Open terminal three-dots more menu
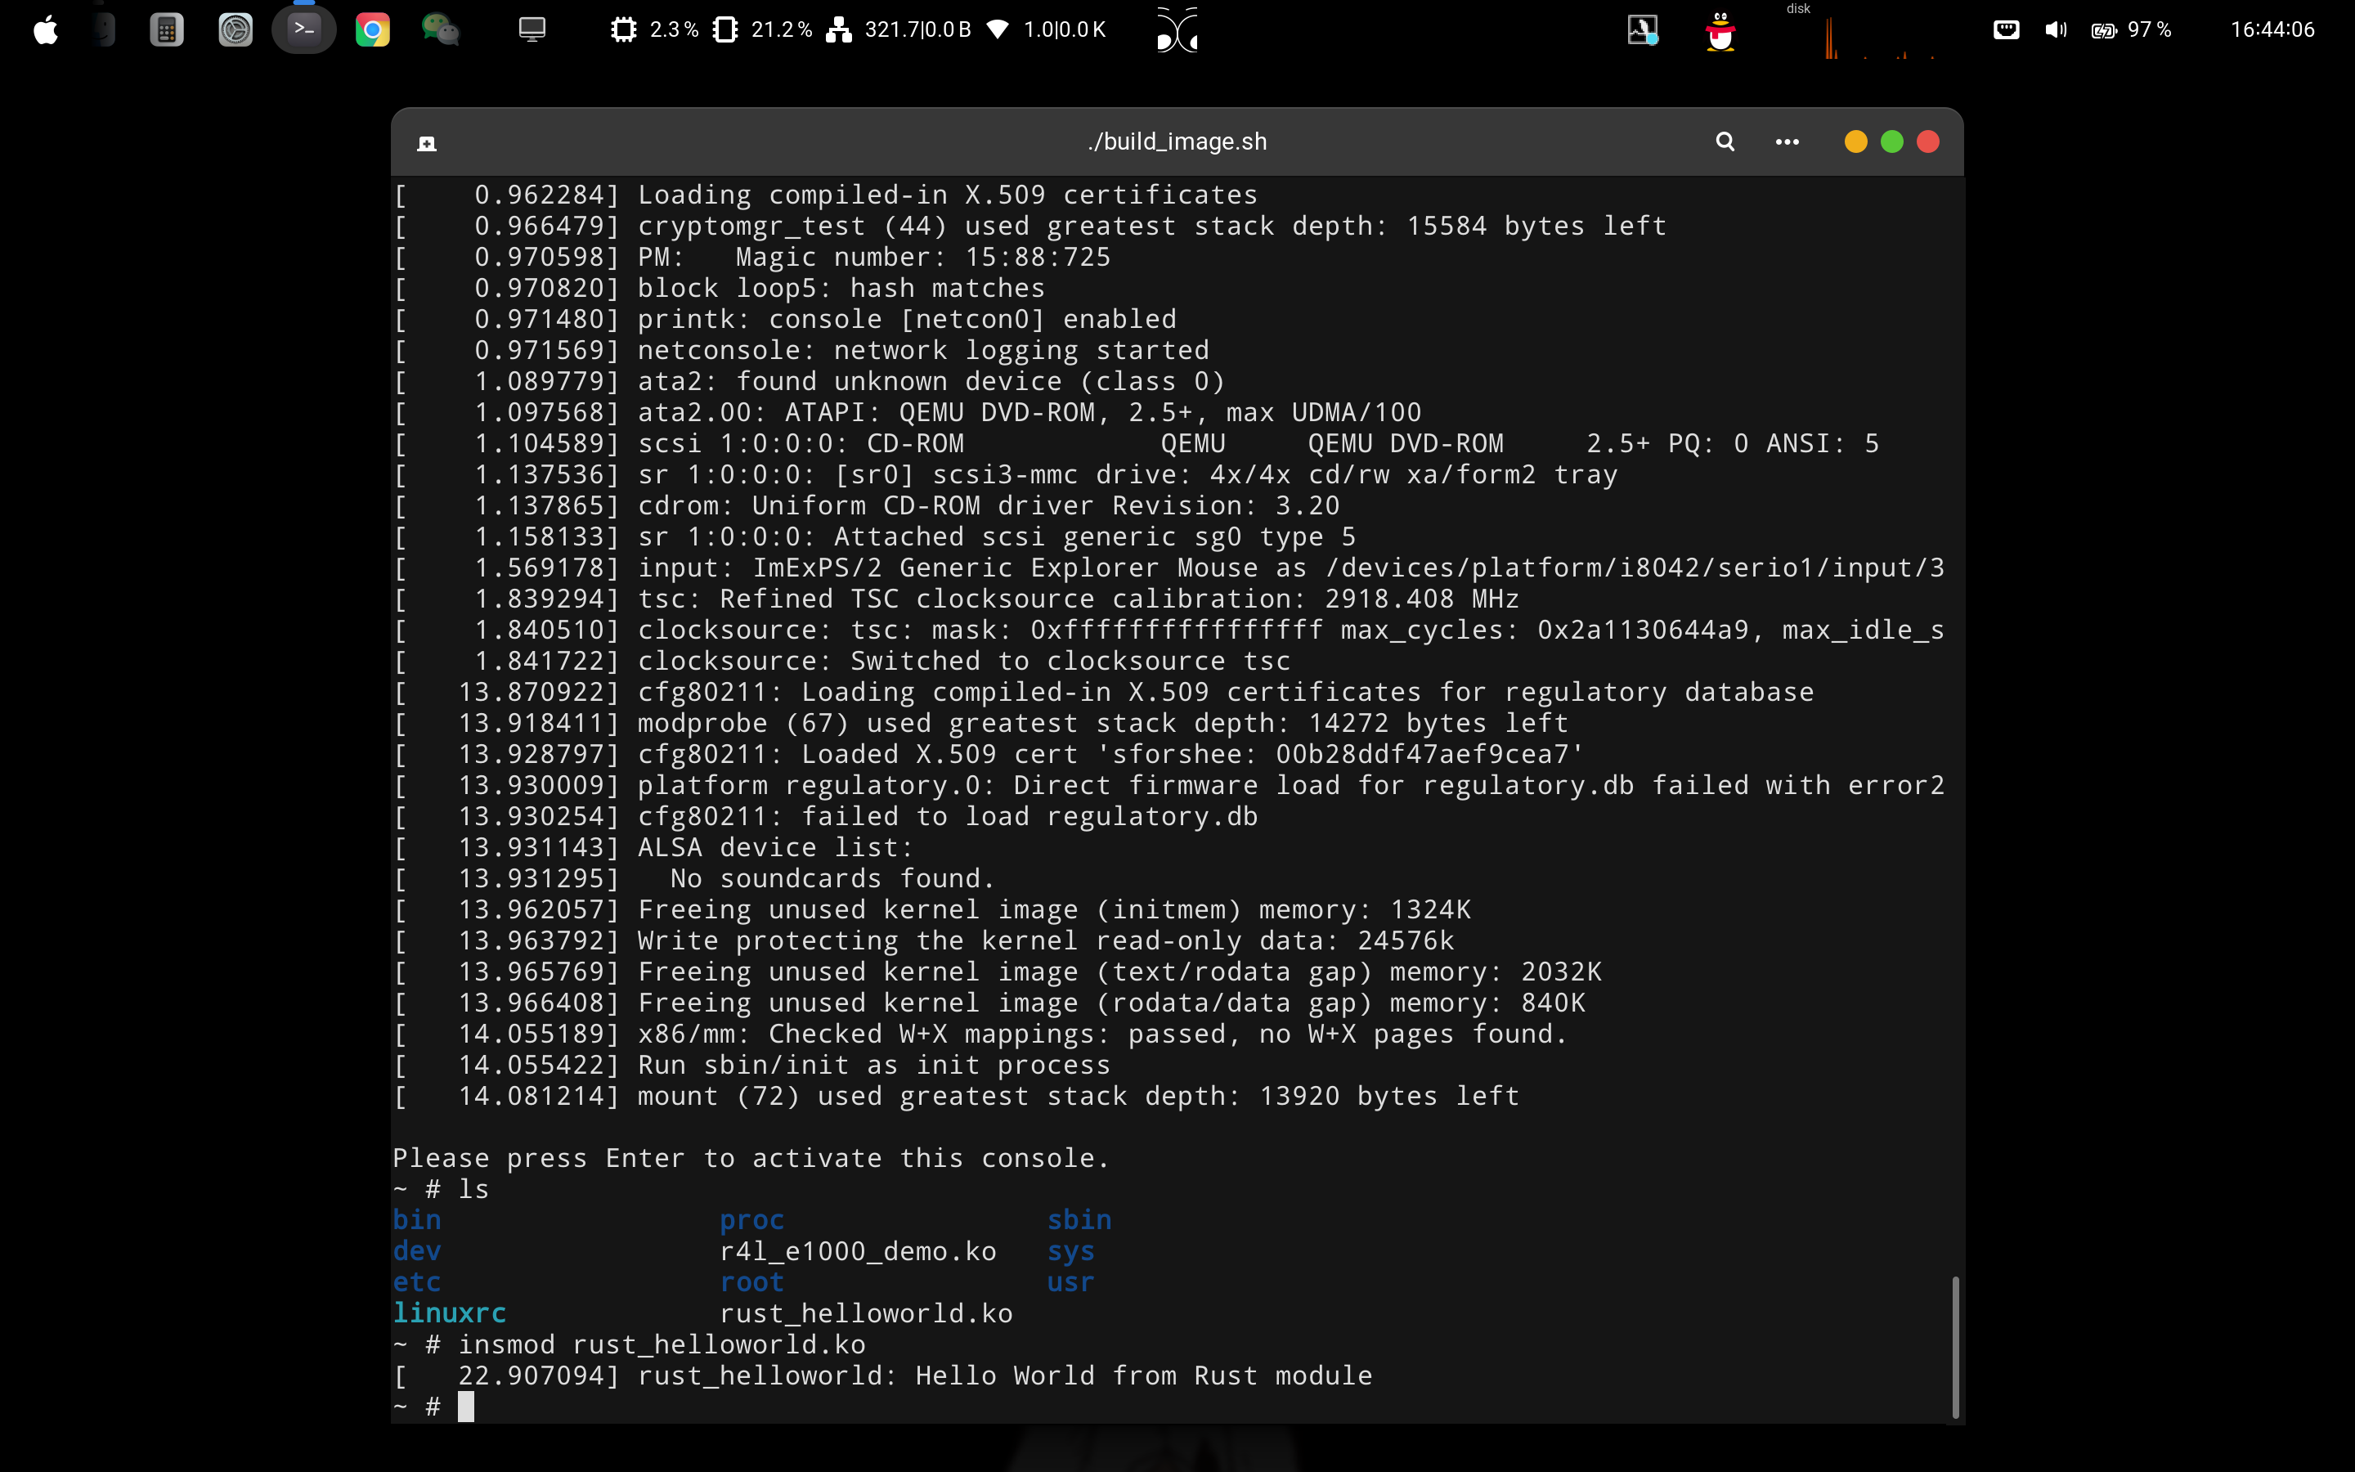 1787,142
